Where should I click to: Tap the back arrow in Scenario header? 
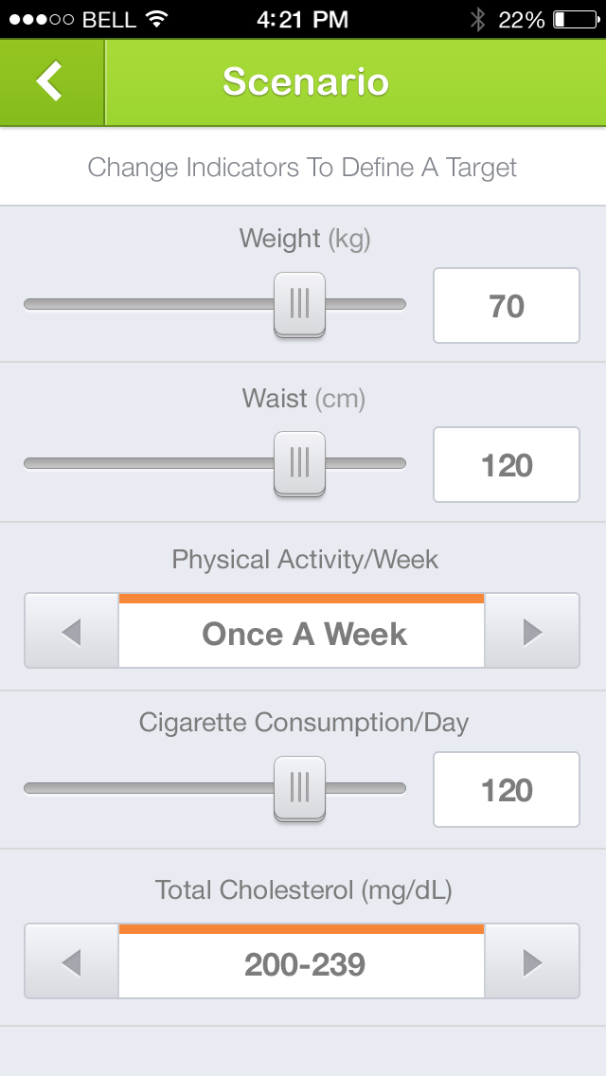pyautogui.click(x=50, y=81)
